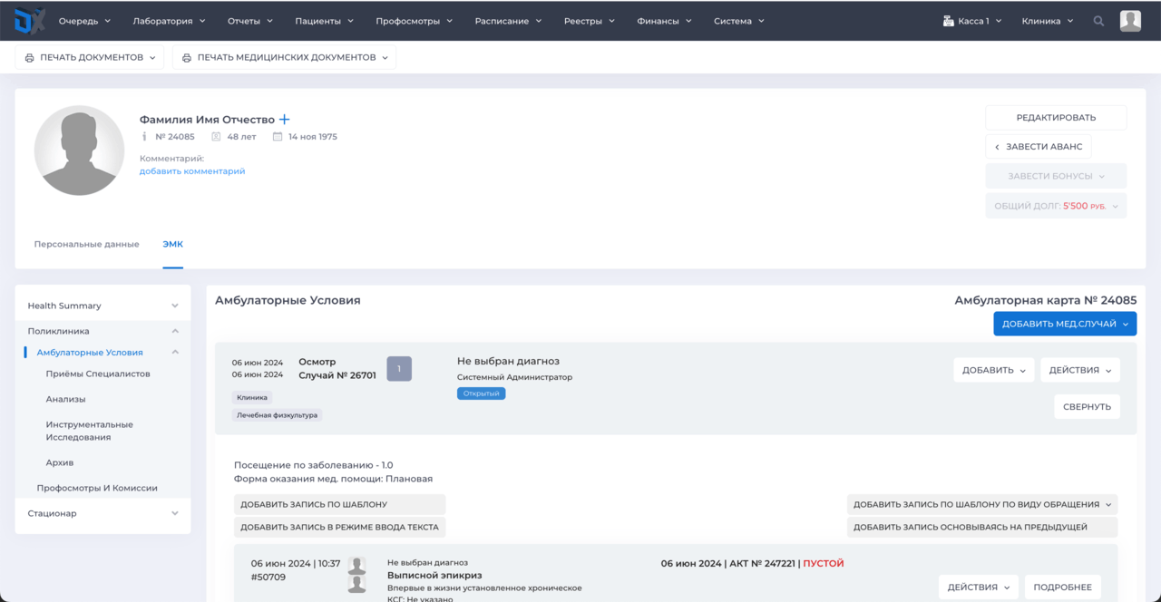Click the Лечебная физкультура tag
The image size is (1161, 602).
[277, 415]
